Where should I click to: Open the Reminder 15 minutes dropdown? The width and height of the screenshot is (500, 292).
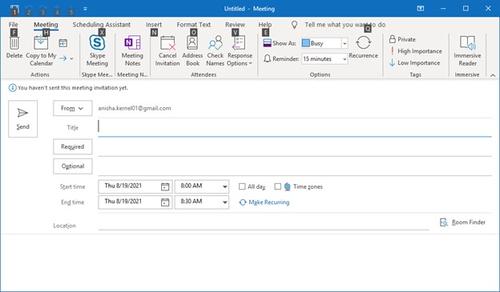(345, 59)
